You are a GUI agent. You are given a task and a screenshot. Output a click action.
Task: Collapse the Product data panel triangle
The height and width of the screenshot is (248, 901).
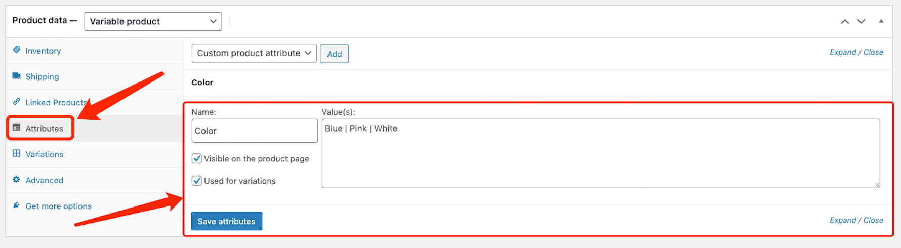881,21
